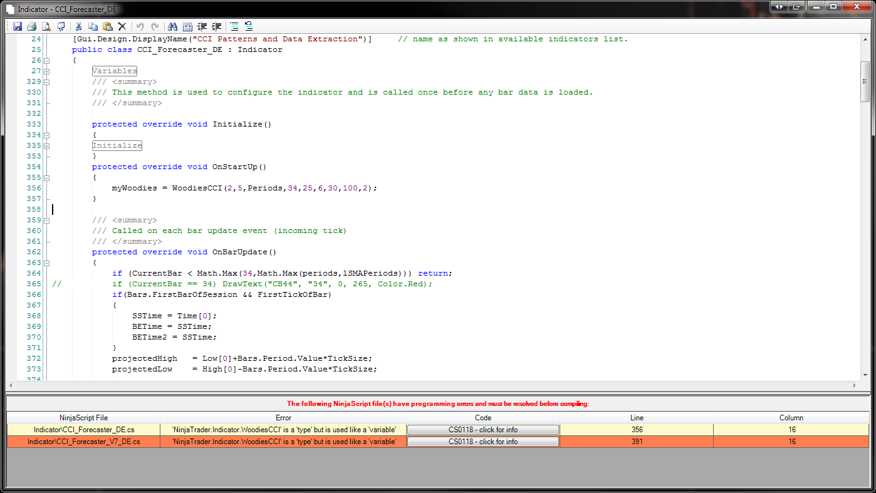
Task: Collapse the OnBarUpdate body at line 363
Action: pos(47,263)
